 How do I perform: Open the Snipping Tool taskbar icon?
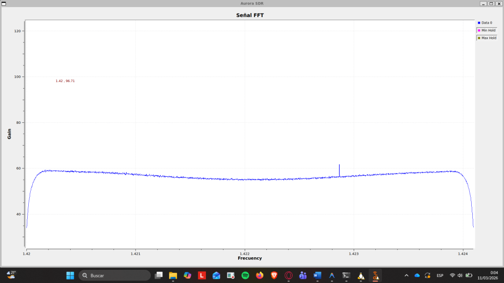point(231,275)
